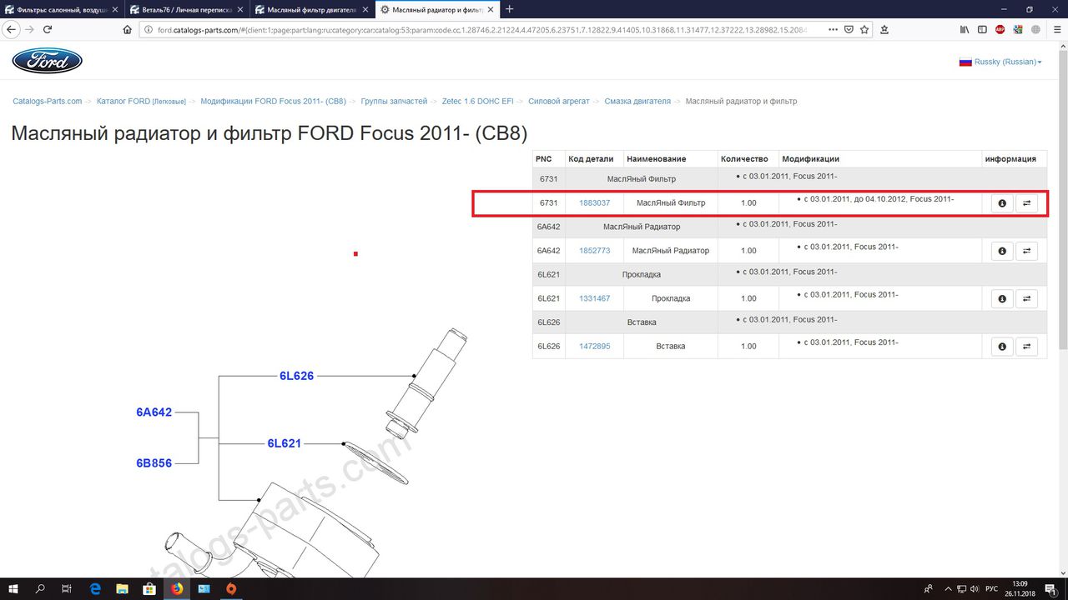Open the browser home page
Image resolution: width=1068 pixels, height=600 pixels.
127,29
